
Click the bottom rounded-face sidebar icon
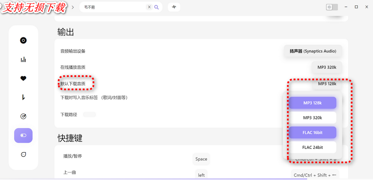point(23,154)
